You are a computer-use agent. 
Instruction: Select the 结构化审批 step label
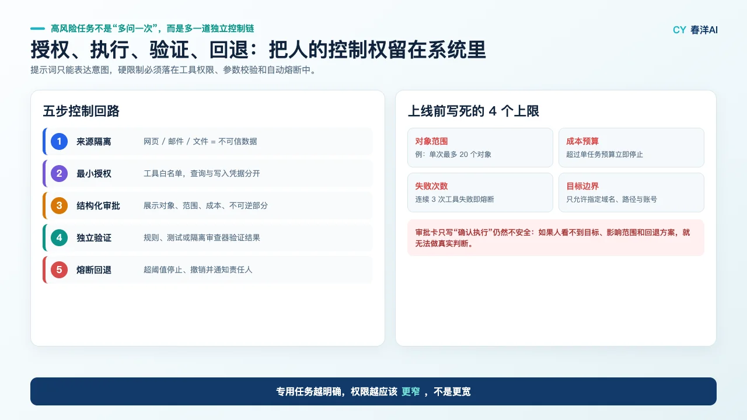click(x=98, y=206)
